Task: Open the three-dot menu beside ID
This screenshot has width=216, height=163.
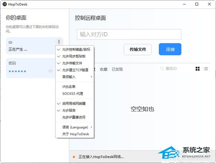Action: click(59, 42)
